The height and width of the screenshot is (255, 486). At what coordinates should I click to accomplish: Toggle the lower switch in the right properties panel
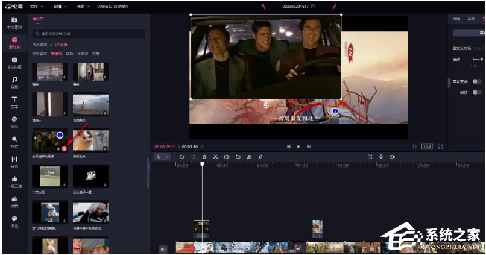(x=476, y=92)
